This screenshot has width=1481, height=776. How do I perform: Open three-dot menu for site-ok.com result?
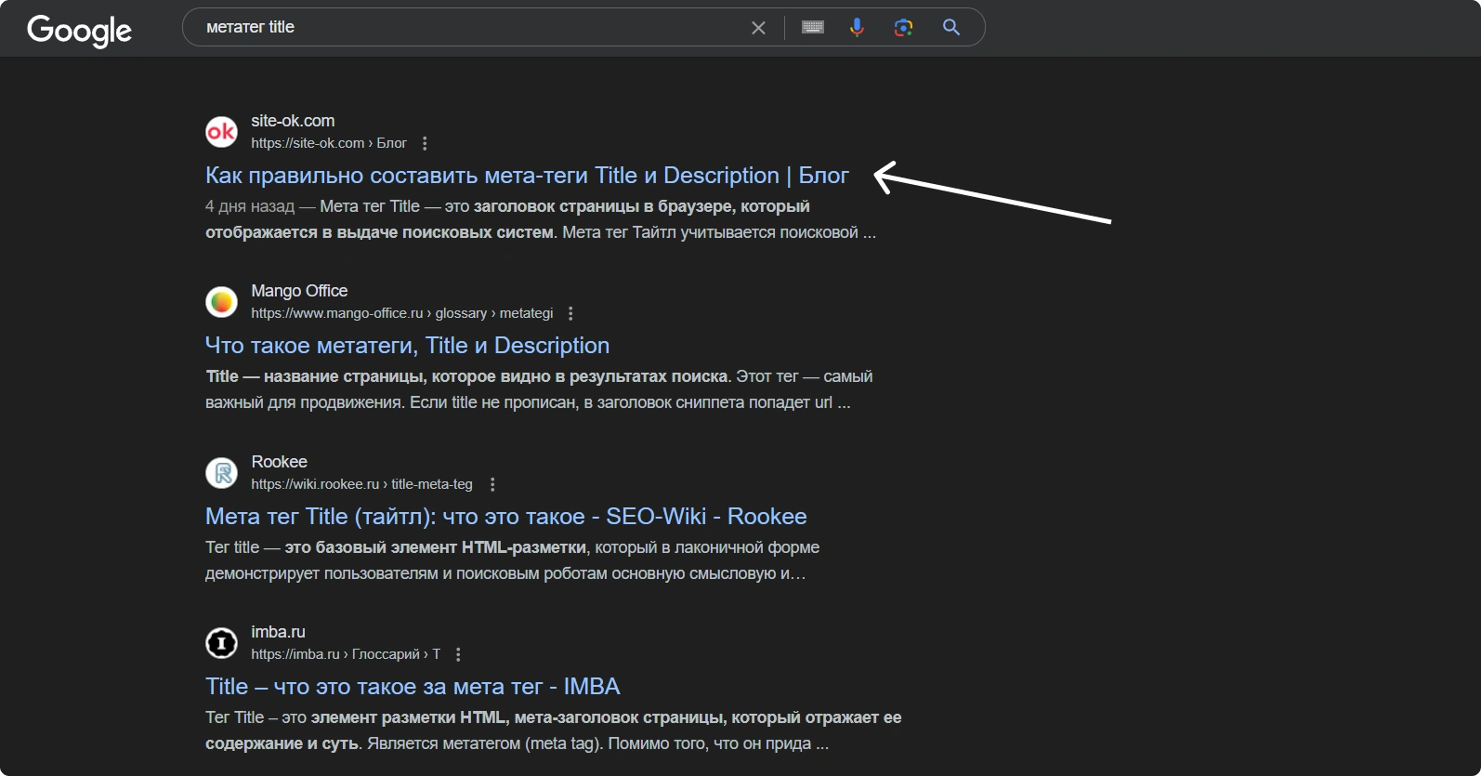pos(425,143)
